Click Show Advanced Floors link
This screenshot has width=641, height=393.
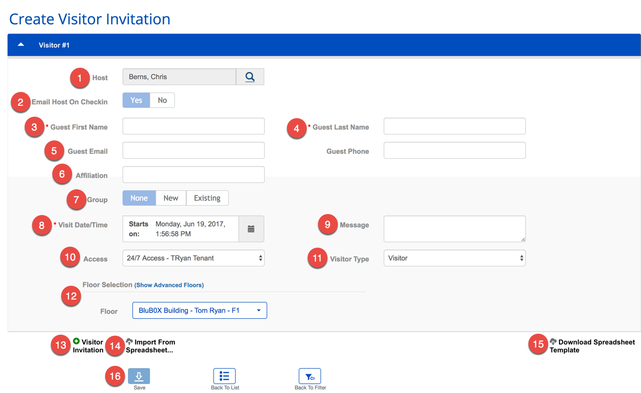coord(169,285)
